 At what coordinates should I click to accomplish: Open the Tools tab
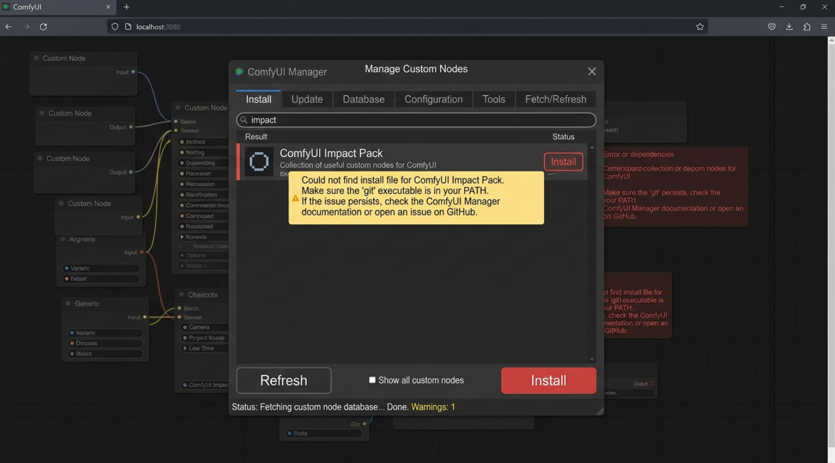(x=494, y=99)
